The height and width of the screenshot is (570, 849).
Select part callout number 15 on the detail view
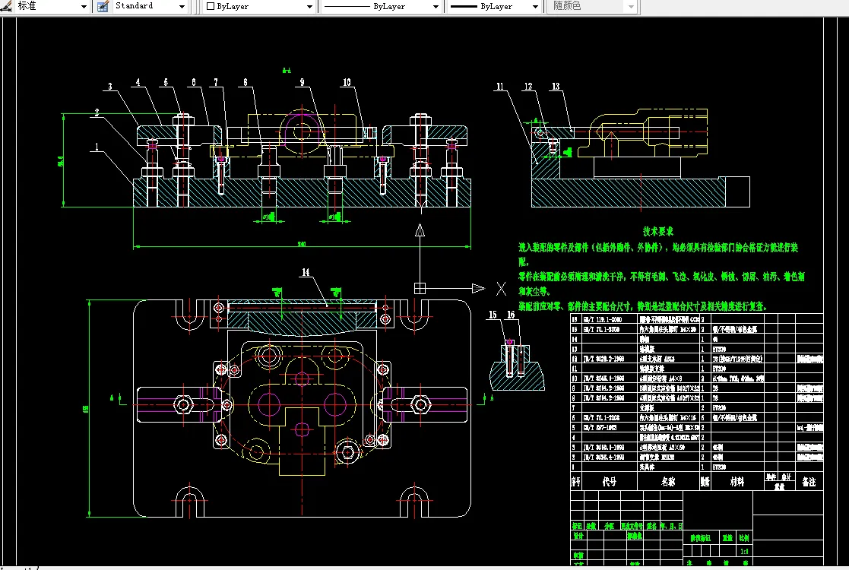493,315
